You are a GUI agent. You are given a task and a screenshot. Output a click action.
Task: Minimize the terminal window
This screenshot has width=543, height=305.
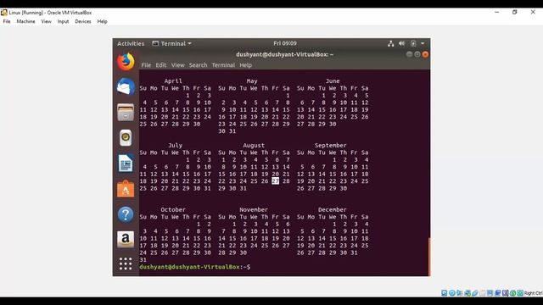[x=409, y=54]
